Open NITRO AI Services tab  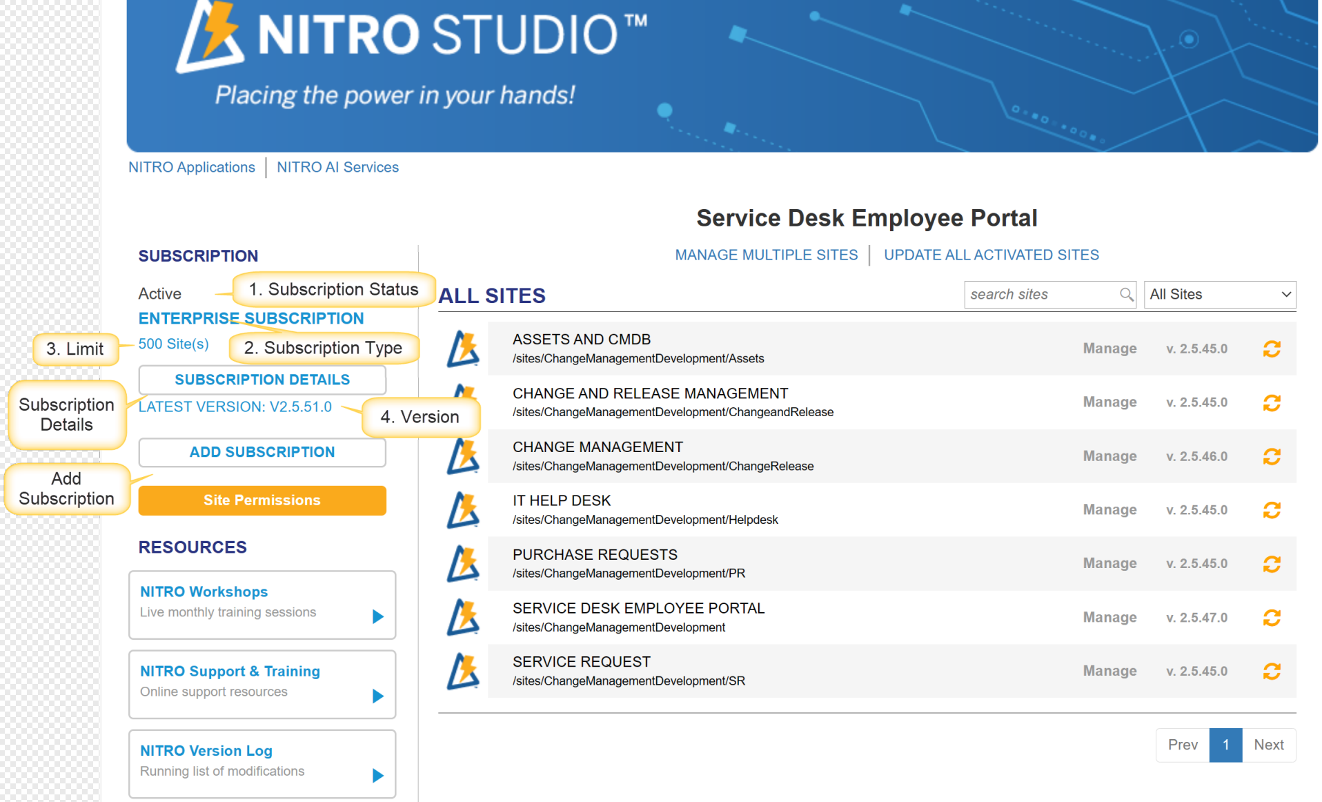tap(337, 168)
